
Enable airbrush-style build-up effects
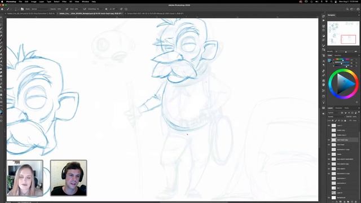tap(85, 9)
